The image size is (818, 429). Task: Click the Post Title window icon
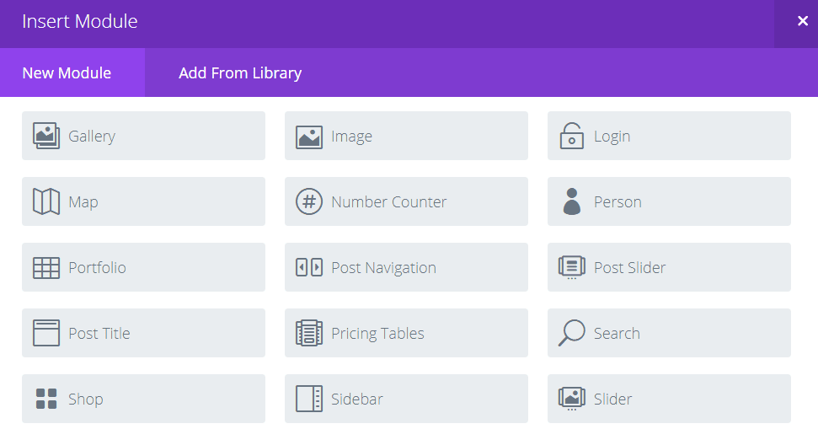tap(46, 333)
